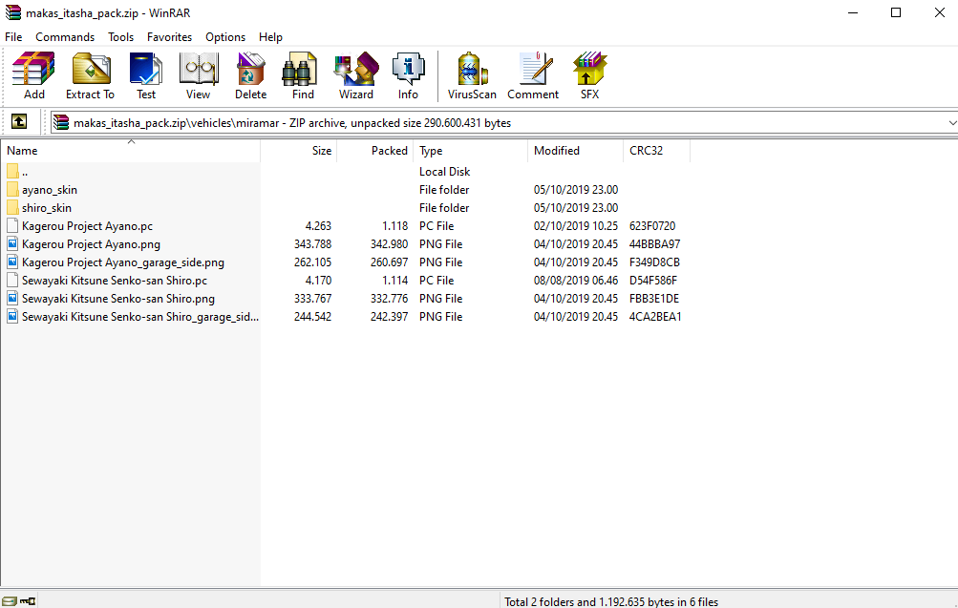Select Sewayaki Kitsune Senko-san Shiro.pc file
Viewport: 958px width, 608px height.
[x=115, y=281]
